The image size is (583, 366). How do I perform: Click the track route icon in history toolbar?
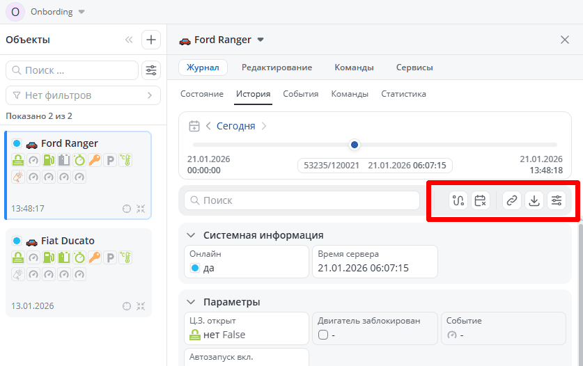pos(458,200)
